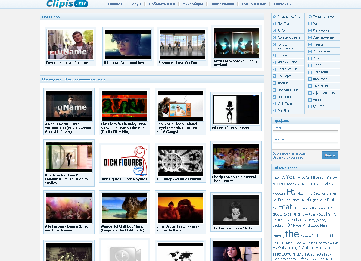Open Filterwolf - Never Ever thumbnail

click(236, 110)
